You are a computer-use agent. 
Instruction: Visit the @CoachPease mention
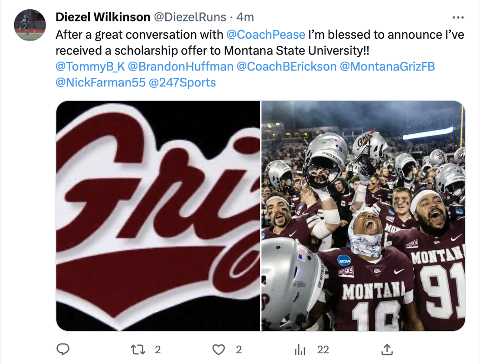pyautogui.click(x=265, y=35)
